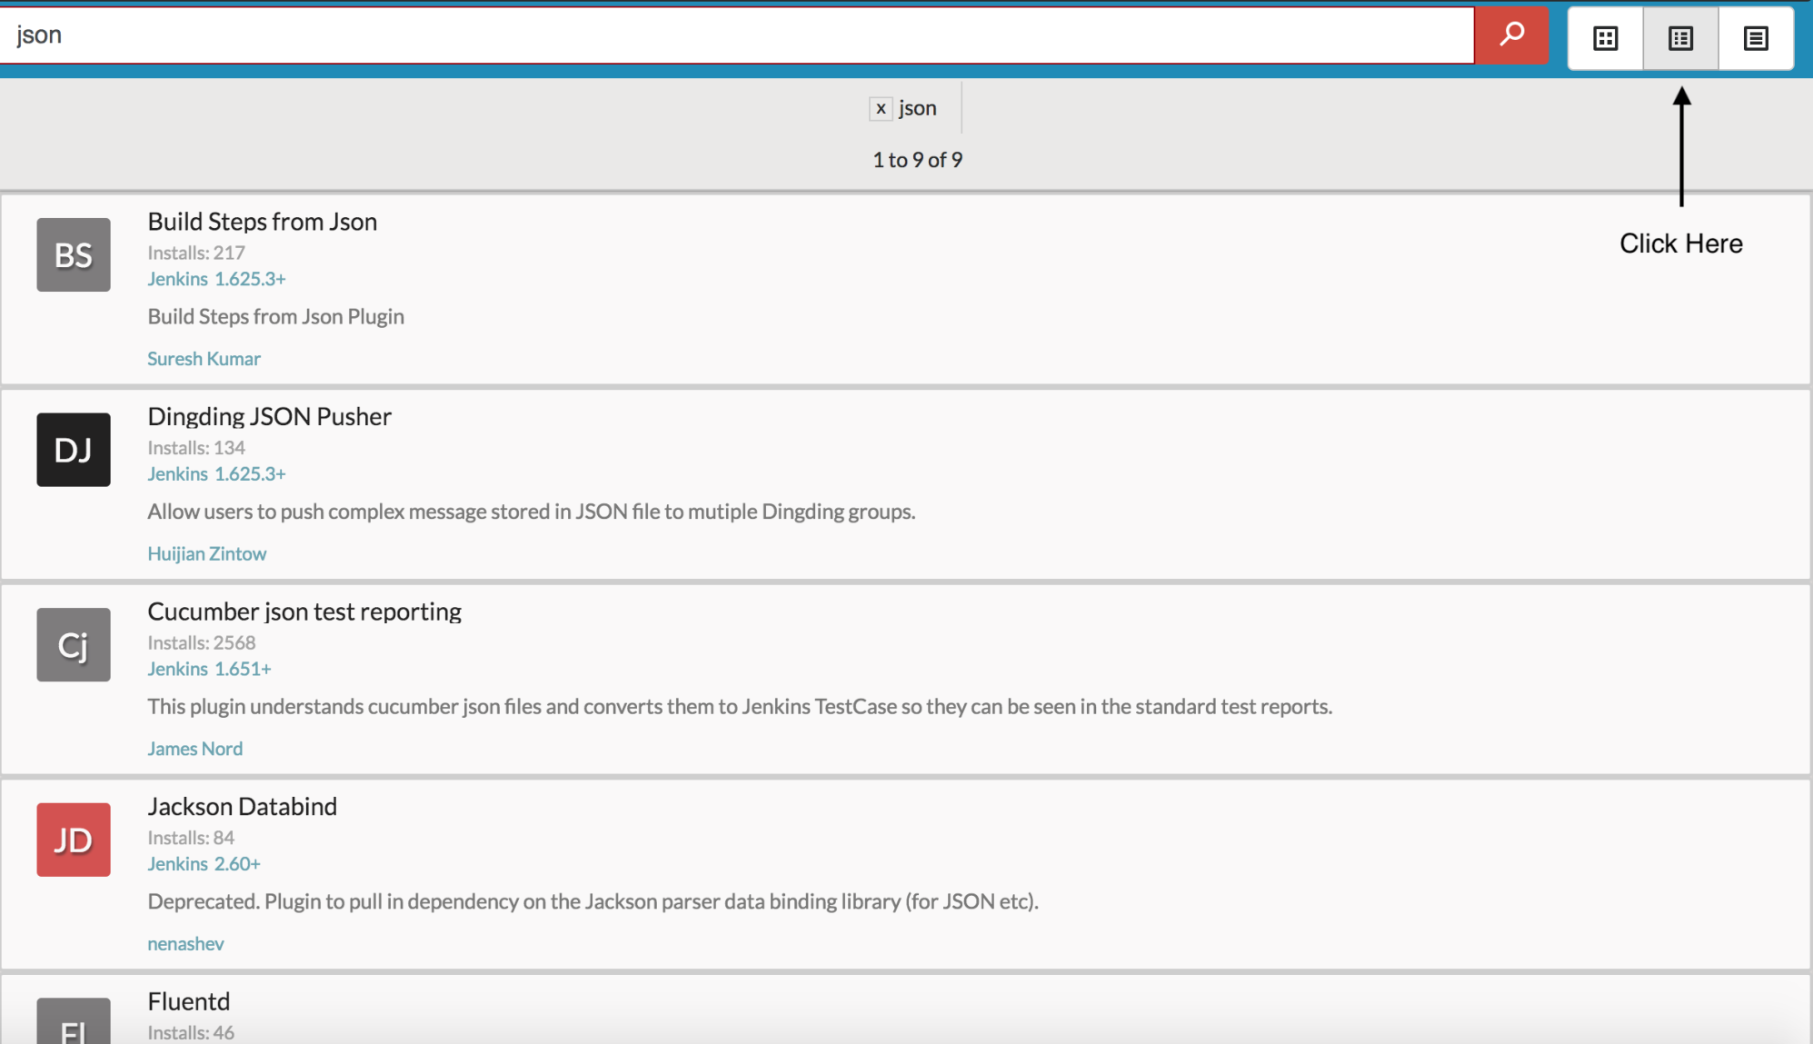Click the text '1 to 9 of 9'
The width and height of the screenshot is (1813, 1044).
tap(917, 160)
